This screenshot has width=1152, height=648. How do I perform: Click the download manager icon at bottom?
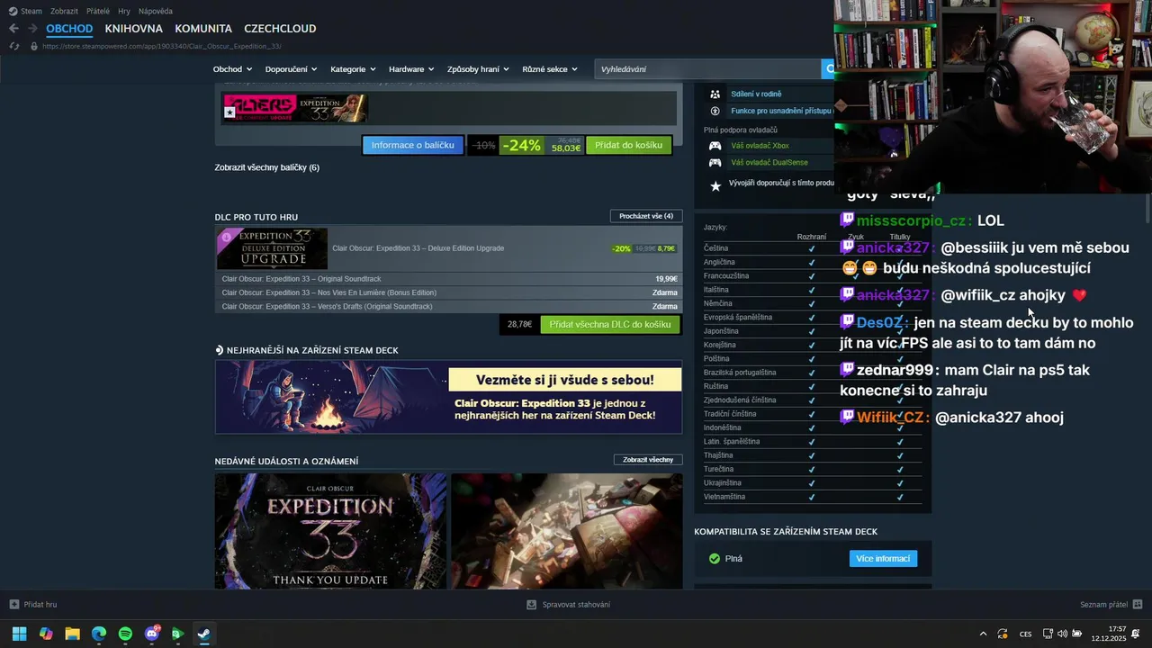[531, 605]
